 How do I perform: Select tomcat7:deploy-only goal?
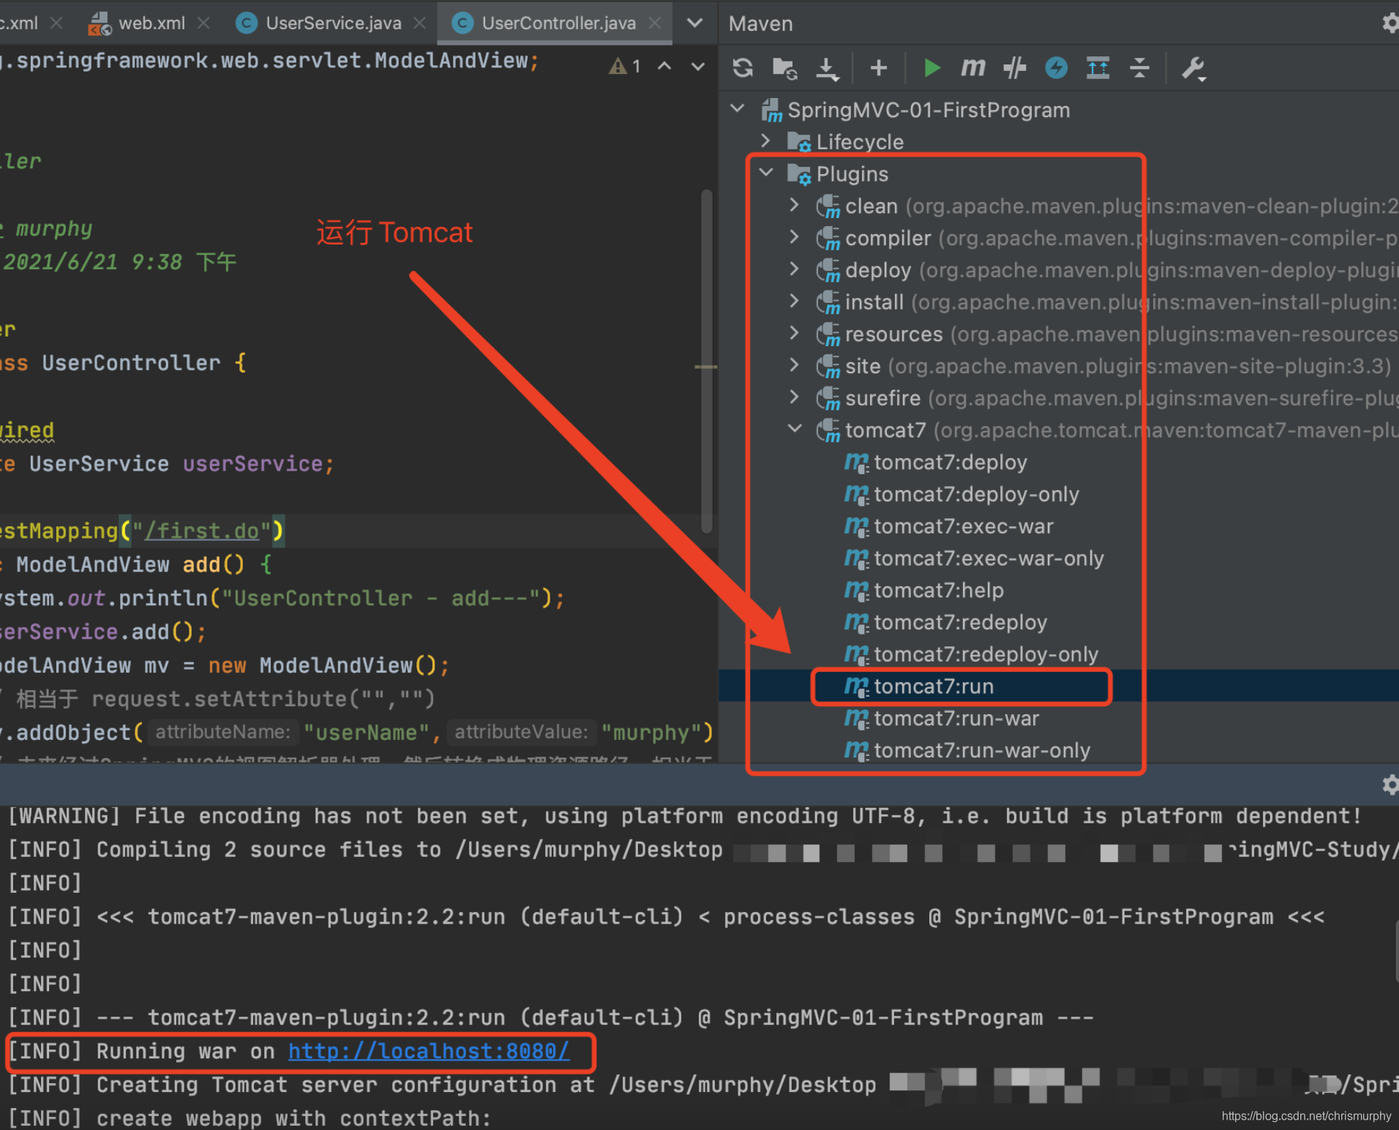tap(976, 495)
